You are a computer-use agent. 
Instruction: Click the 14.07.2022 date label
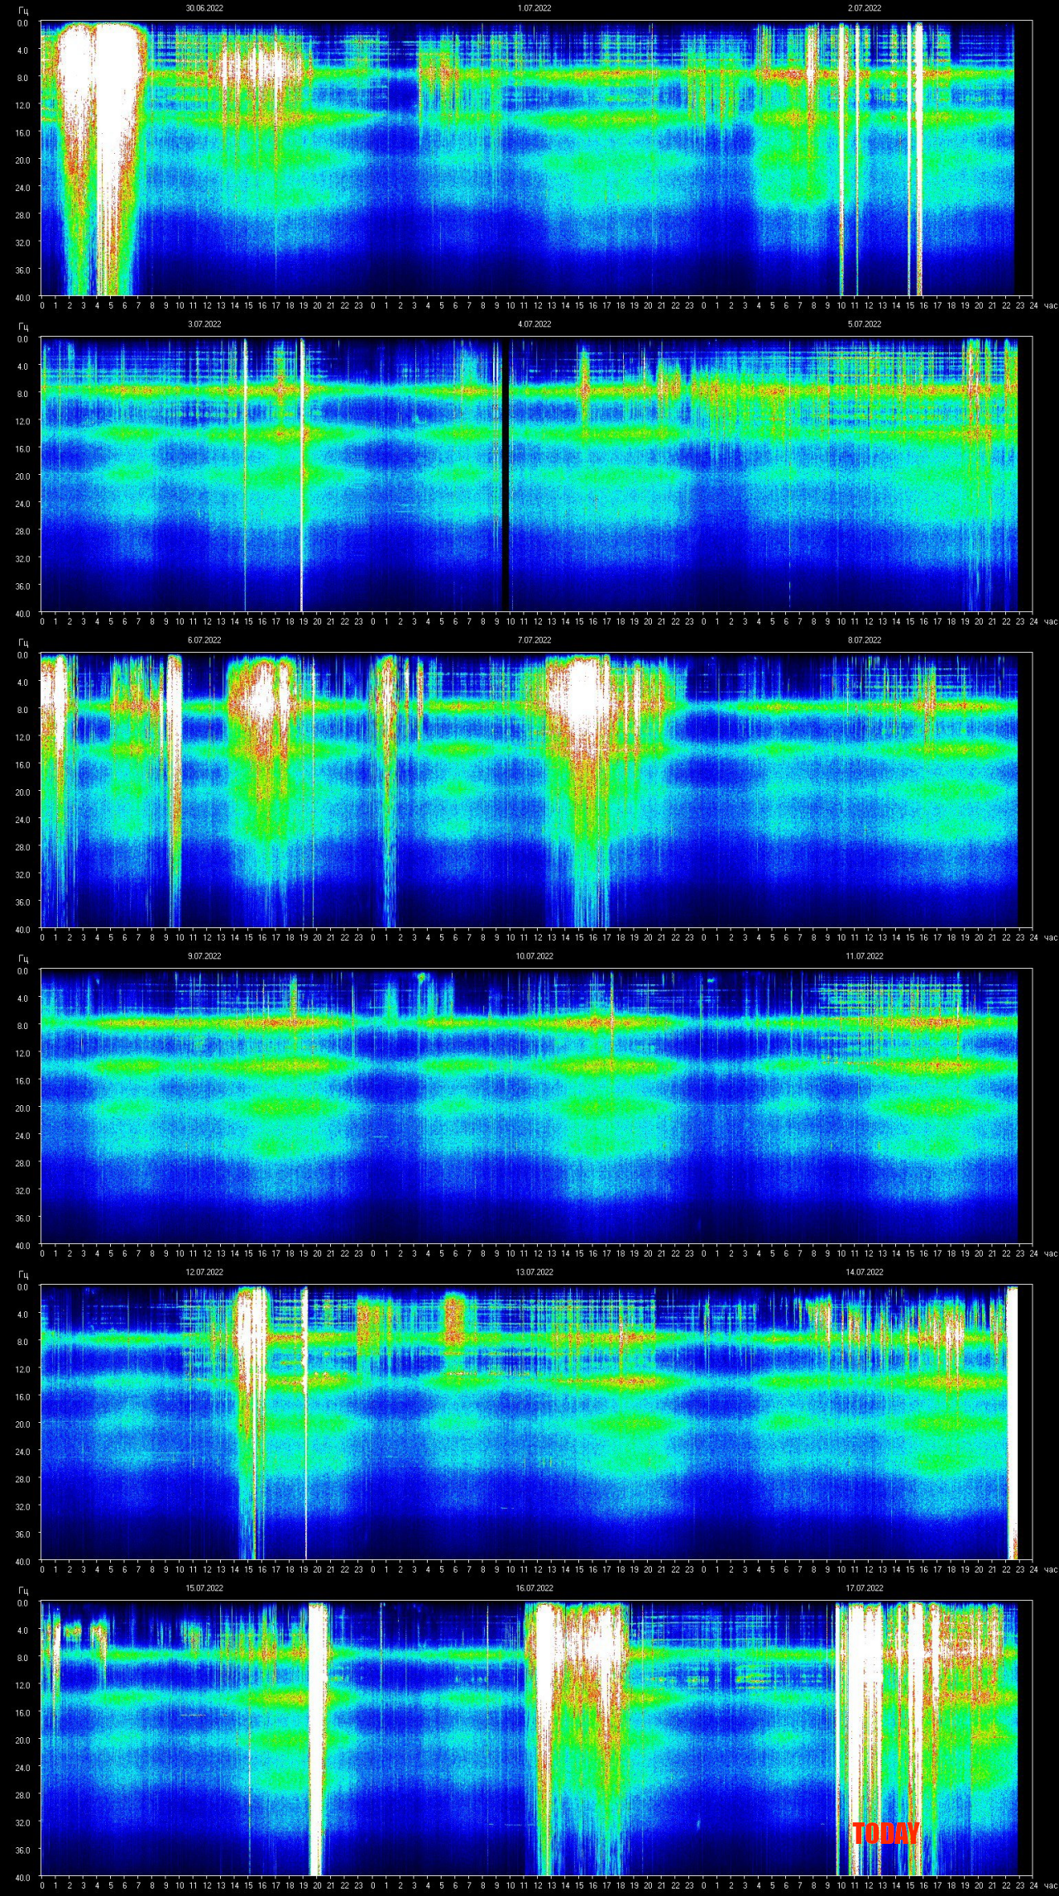pos(865,1272)
